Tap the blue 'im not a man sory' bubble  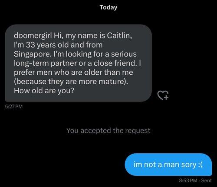click(x=168, y=165)
